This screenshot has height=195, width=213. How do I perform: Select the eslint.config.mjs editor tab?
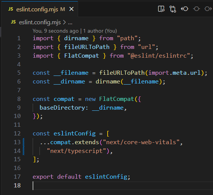pyautogui.click(x=40, y=9)
